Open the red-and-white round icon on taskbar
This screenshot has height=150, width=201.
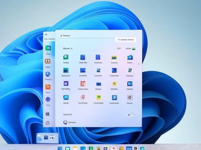(114, 148)
